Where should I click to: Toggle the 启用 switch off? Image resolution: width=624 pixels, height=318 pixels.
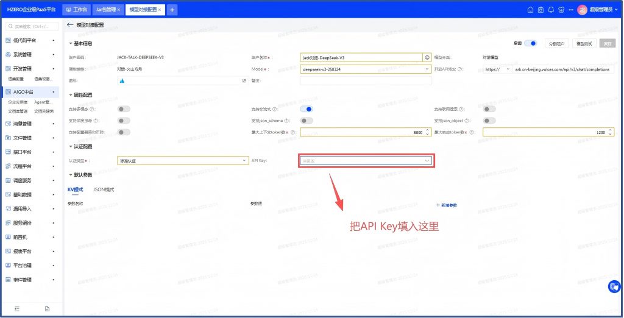click(x=531, y=43)
